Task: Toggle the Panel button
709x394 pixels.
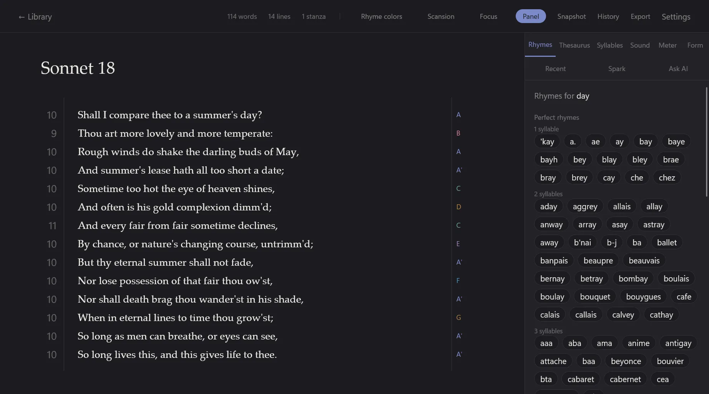Action: click(531, 16)
